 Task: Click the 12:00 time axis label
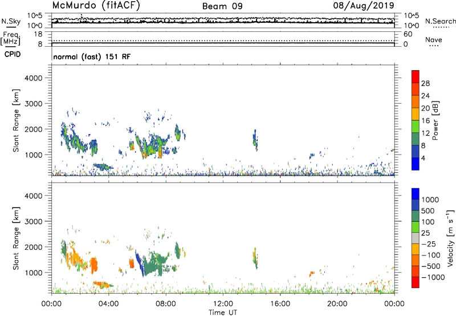(x=223, y=304)
